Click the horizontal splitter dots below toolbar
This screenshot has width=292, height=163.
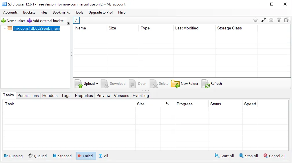(x=146, y=90)
